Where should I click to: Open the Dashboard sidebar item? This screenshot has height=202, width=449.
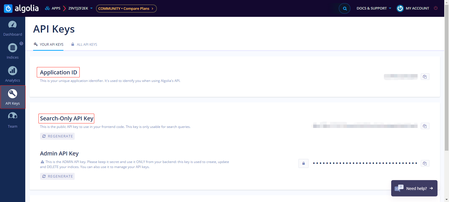(x=13, y=28)
